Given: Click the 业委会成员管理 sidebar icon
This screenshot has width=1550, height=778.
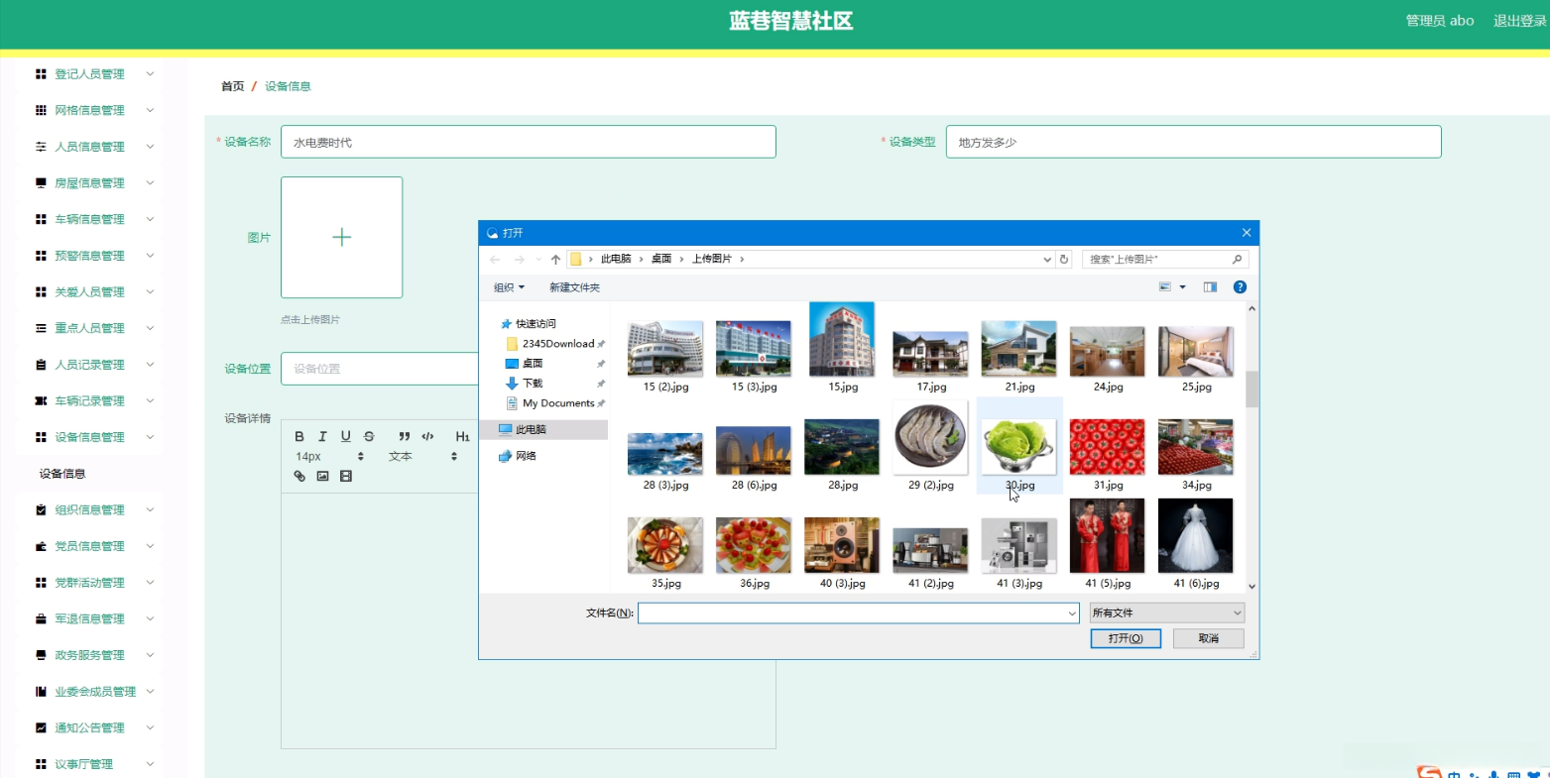Looking at the screenshot, I should click(41, 692).
